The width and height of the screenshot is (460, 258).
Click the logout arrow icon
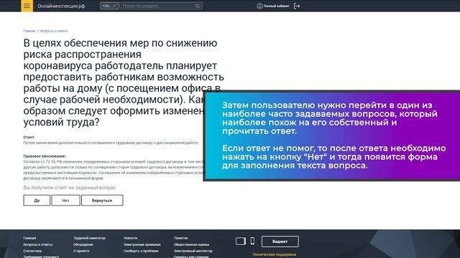pos(297,6)
